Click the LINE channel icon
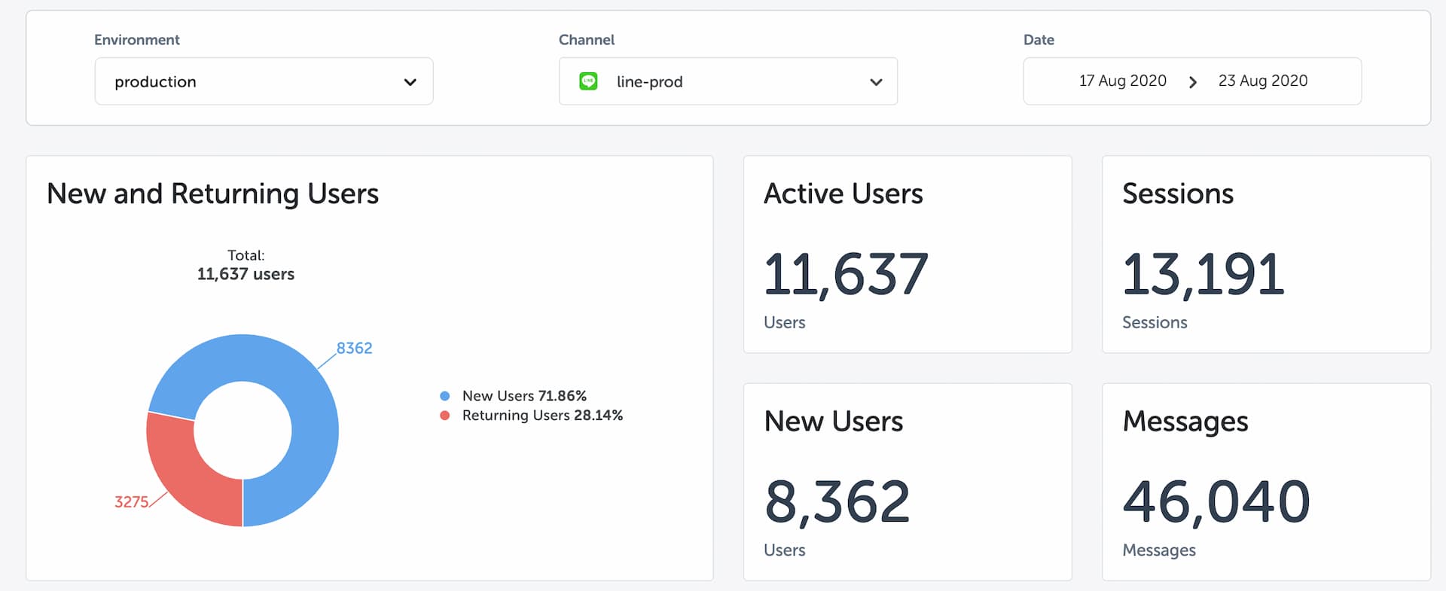 (588, 81)
